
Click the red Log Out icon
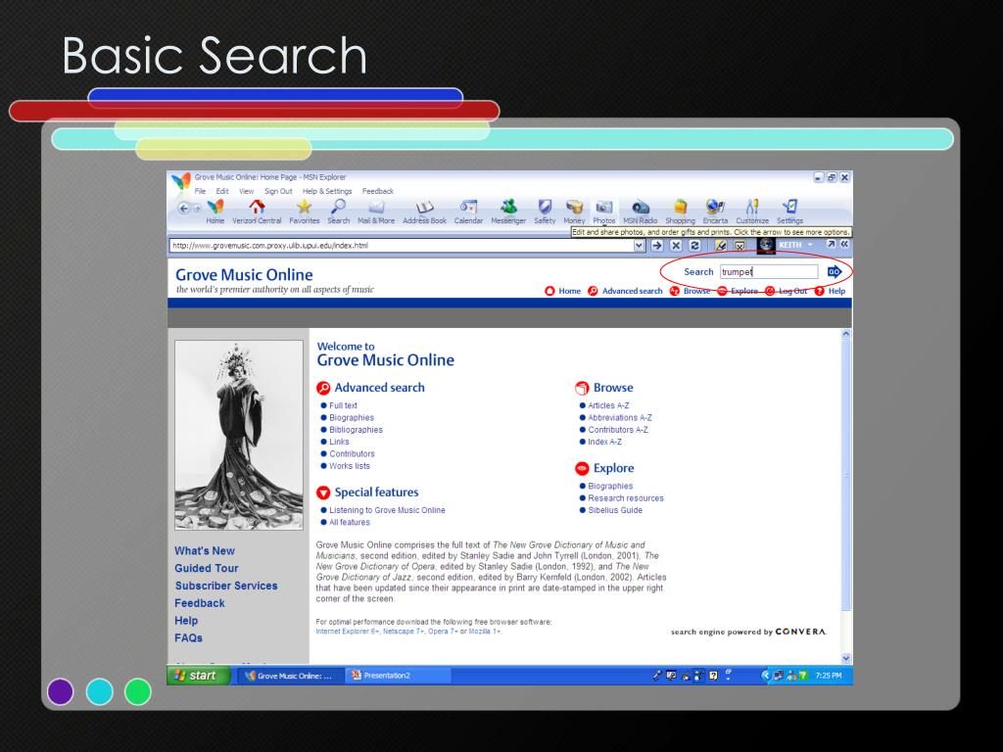pyautogui.click(x=770, y=291)
